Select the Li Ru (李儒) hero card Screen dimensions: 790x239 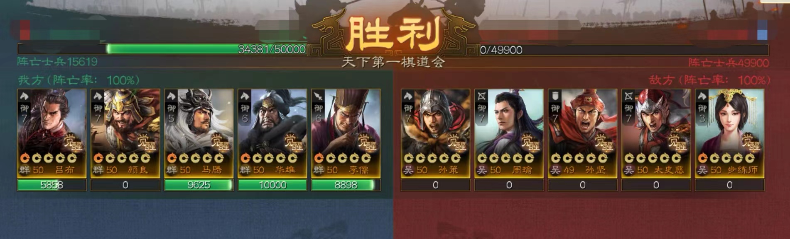pos(346,133)
